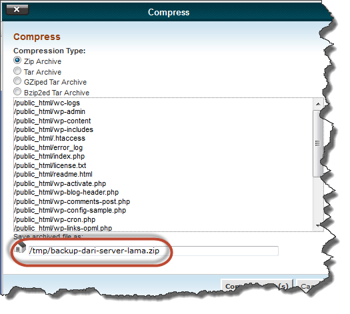Click the /public_html/wp-links-opml.php entry
This screenshot has height=314, width=350.
pos(63,228)
